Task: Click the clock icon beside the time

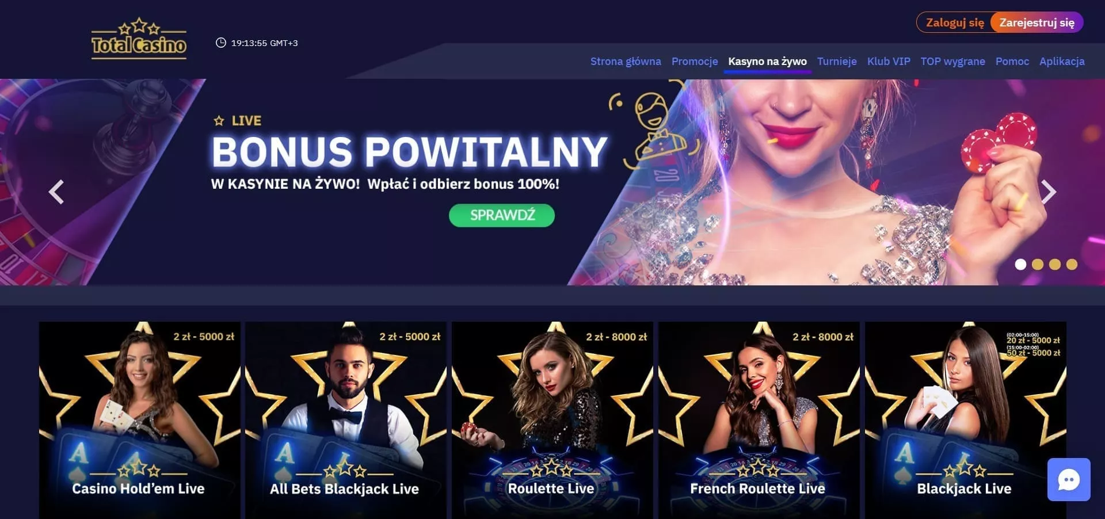Action: click(220, 43)
